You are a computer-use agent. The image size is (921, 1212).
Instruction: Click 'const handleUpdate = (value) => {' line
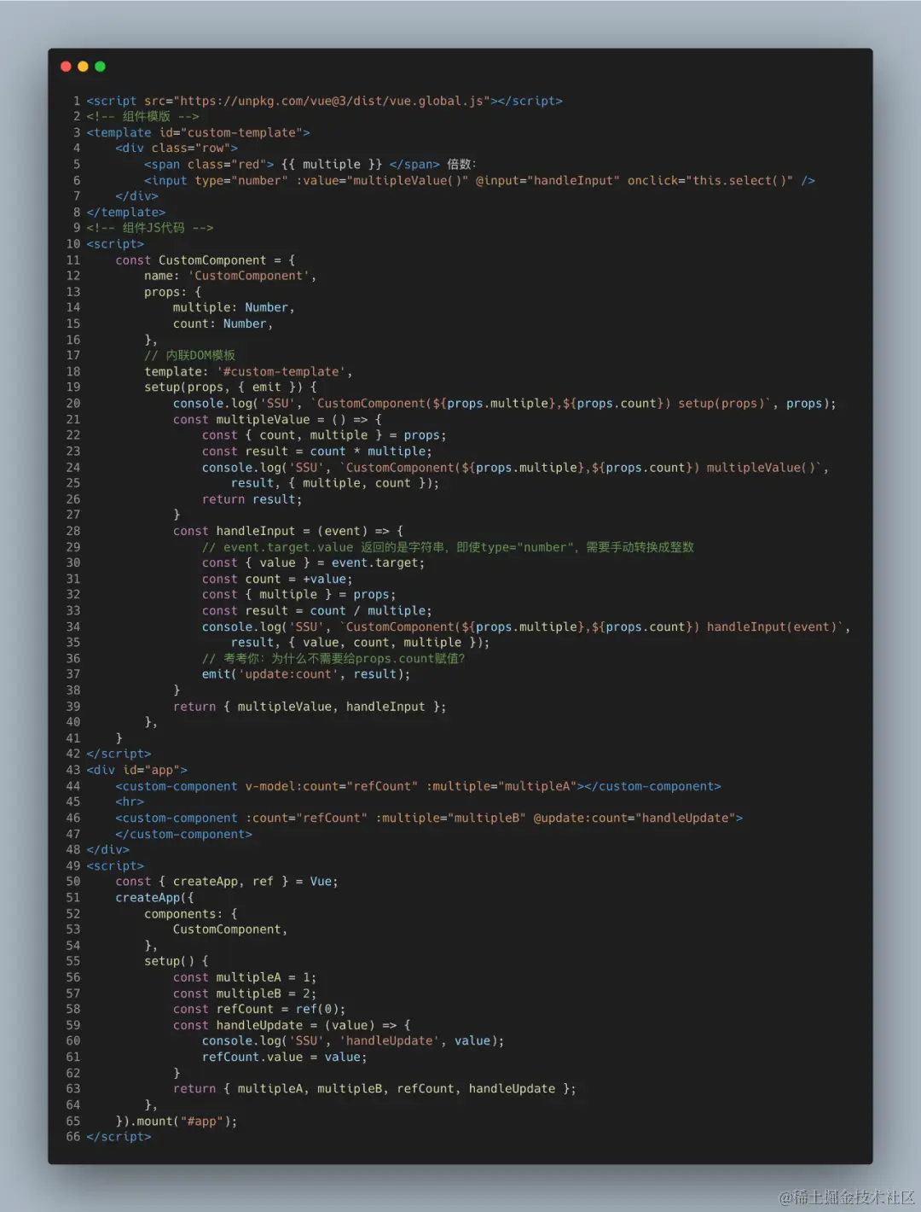click(x=292, y=1026)
